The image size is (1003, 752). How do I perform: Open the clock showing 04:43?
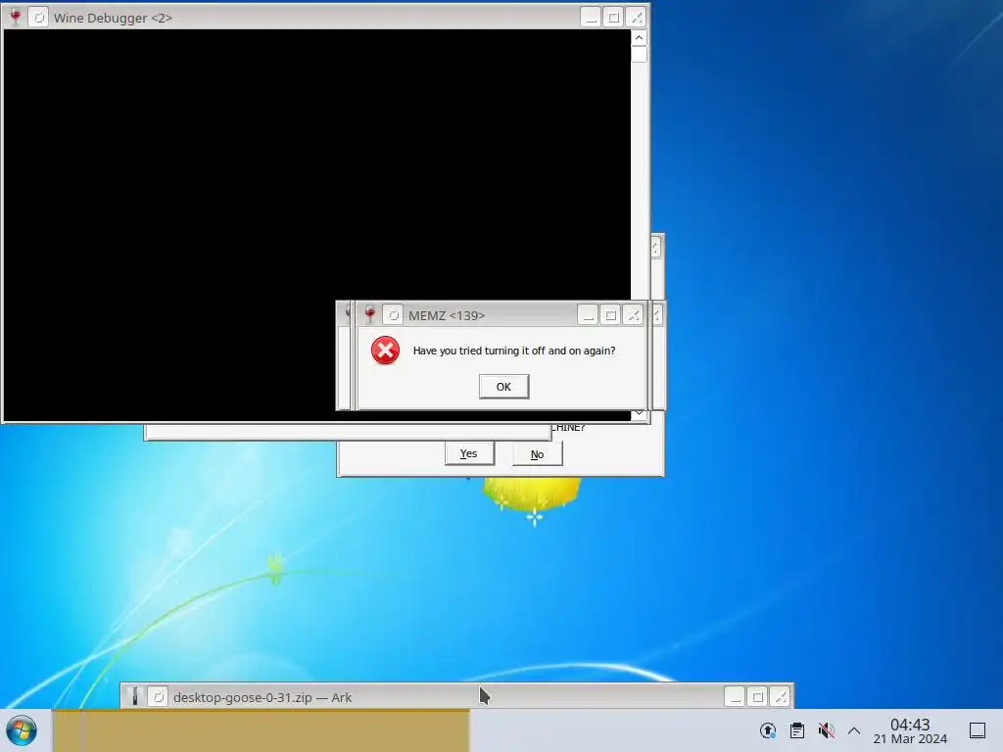click(x=910, y=730)
